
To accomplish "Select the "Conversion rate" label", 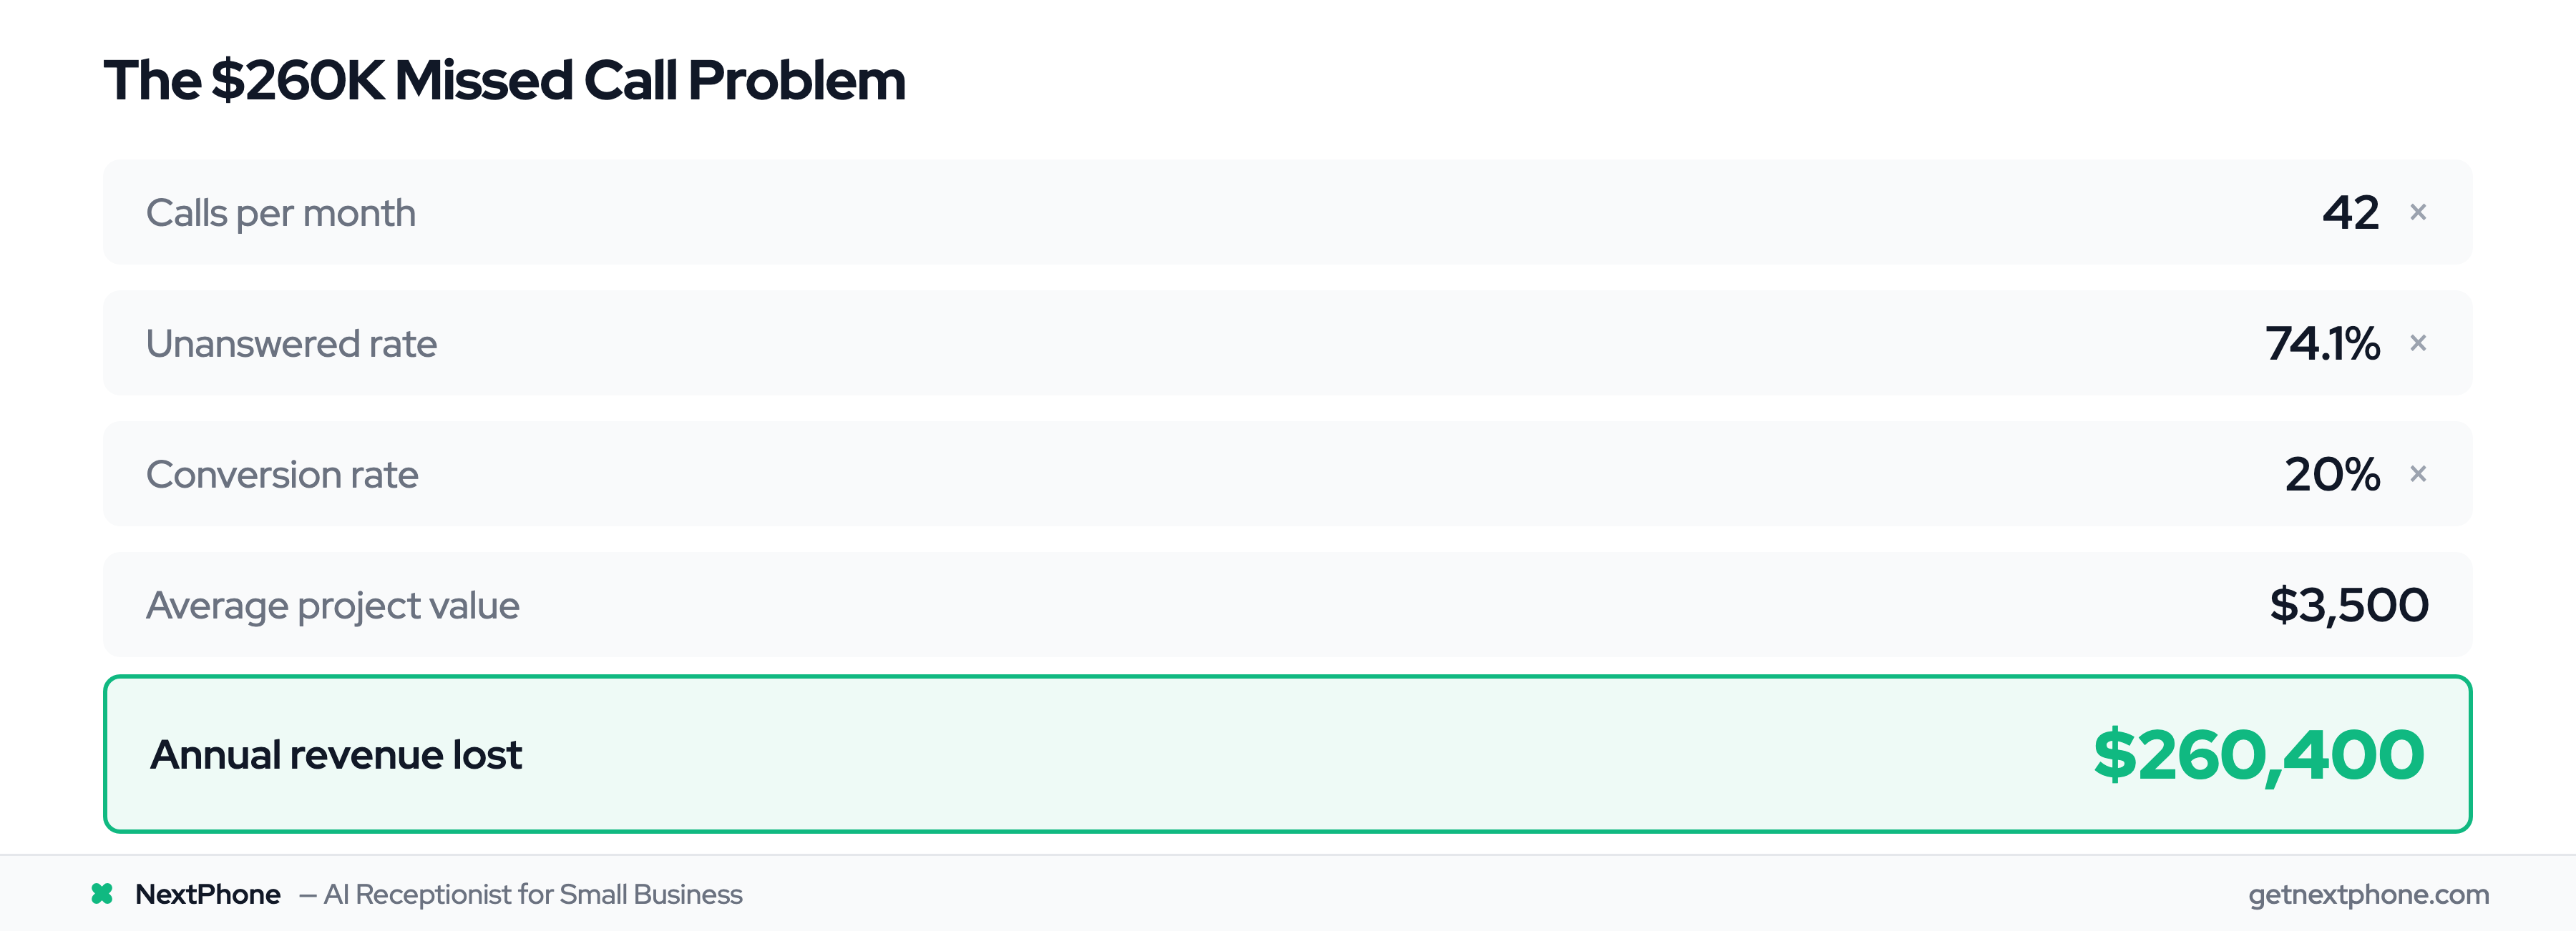I will [x=282, y=475].
